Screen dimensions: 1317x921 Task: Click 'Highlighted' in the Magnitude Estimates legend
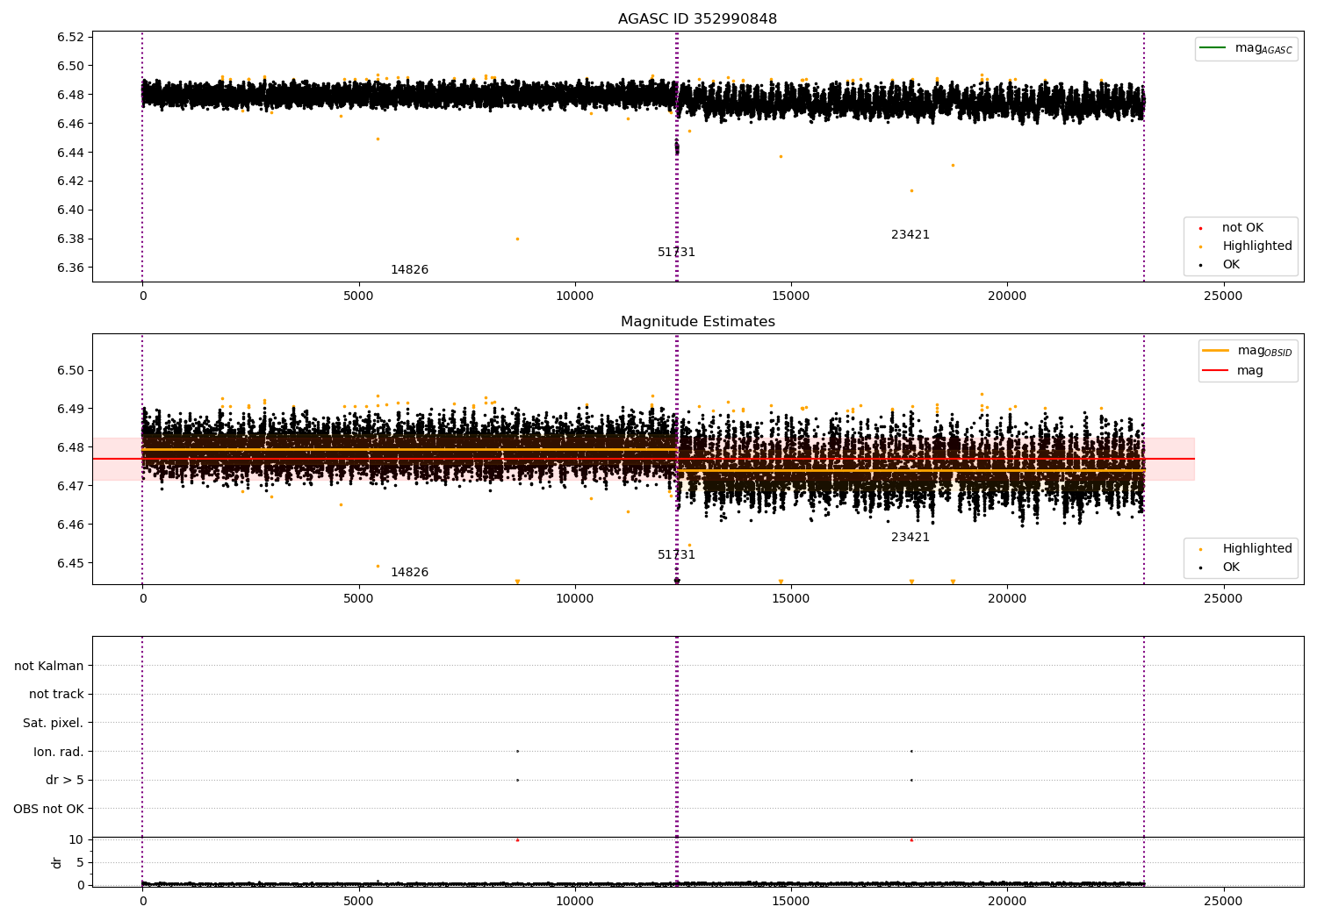[1256, 549]
